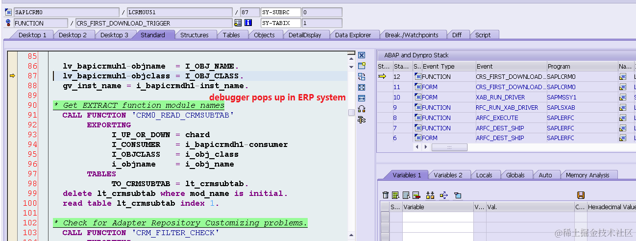Click the Hexadecimal Value column header
The image size is (636, 241).
(x=611, y=207)
